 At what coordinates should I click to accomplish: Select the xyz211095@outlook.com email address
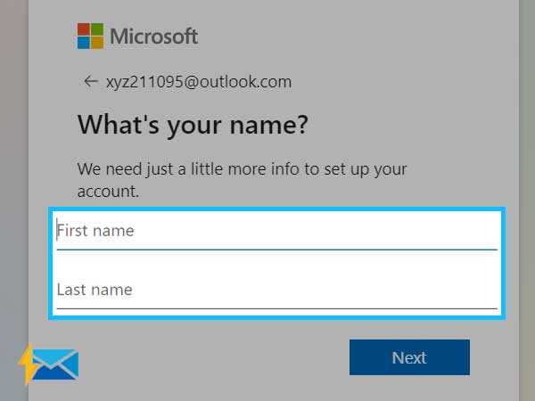(199, 82)
